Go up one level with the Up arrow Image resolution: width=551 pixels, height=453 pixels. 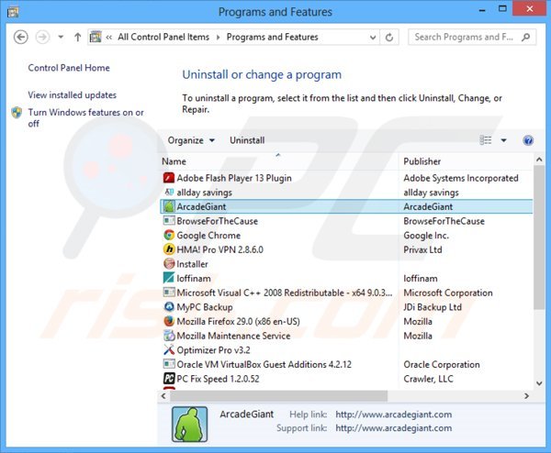coord(78,37)
